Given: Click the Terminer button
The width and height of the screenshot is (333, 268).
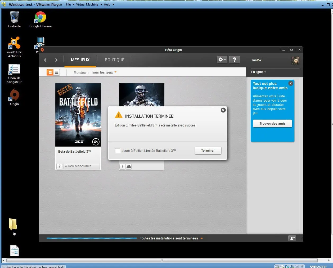Looking at the screenshot, I should 208,151.
